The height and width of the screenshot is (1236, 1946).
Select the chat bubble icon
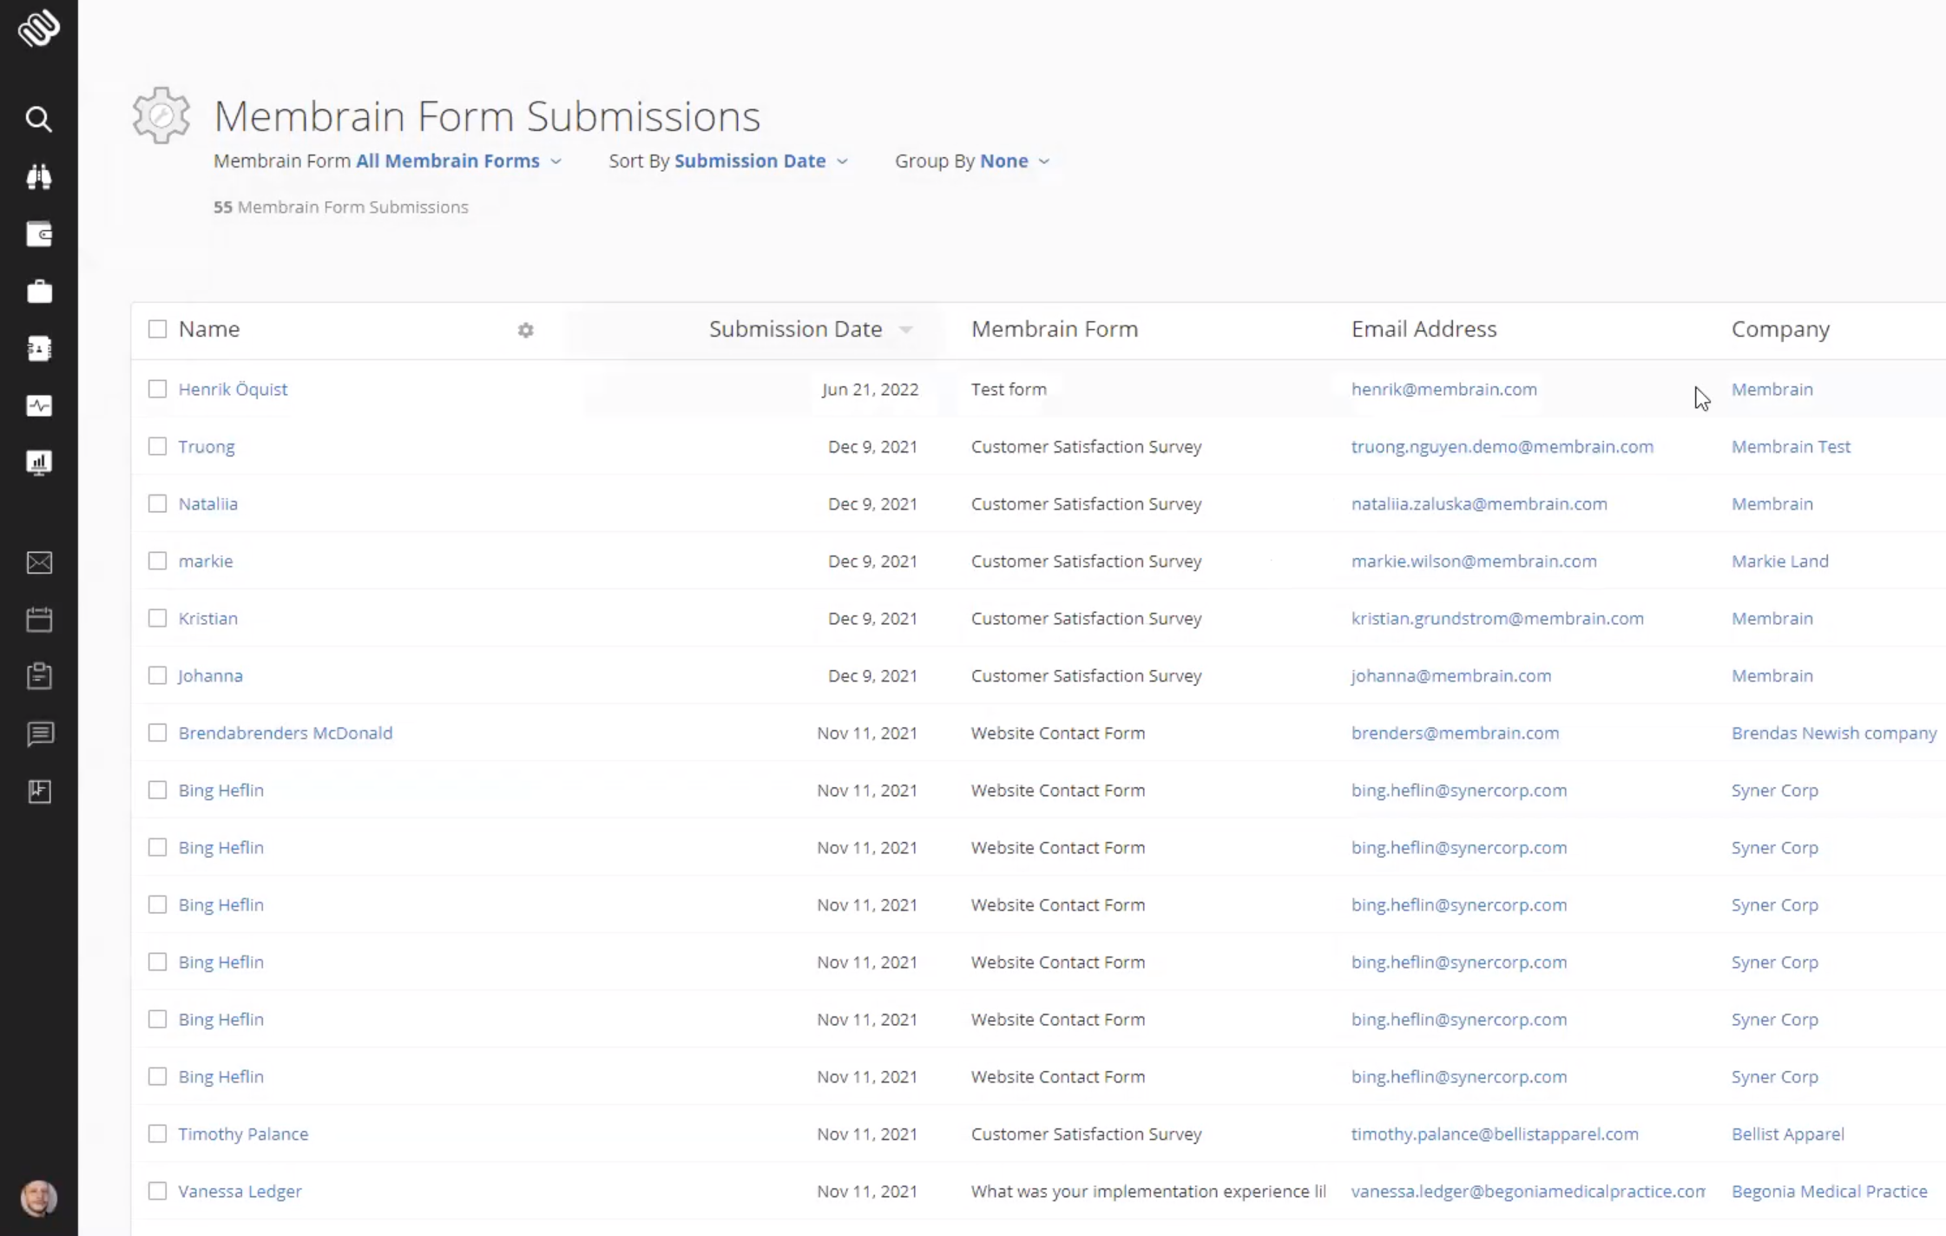click(39, 733)
